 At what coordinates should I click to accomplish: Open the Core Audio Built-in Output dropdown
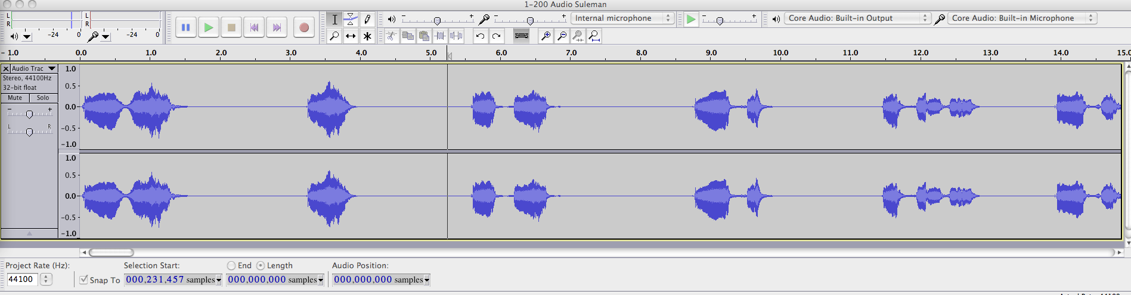pos(857,18)
